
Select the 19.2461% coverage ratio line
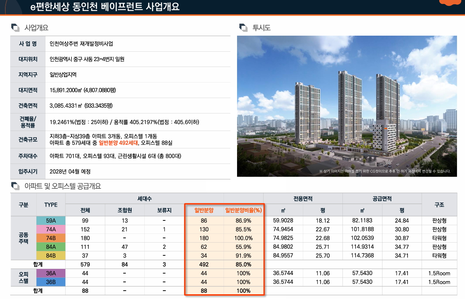(124, 122)
